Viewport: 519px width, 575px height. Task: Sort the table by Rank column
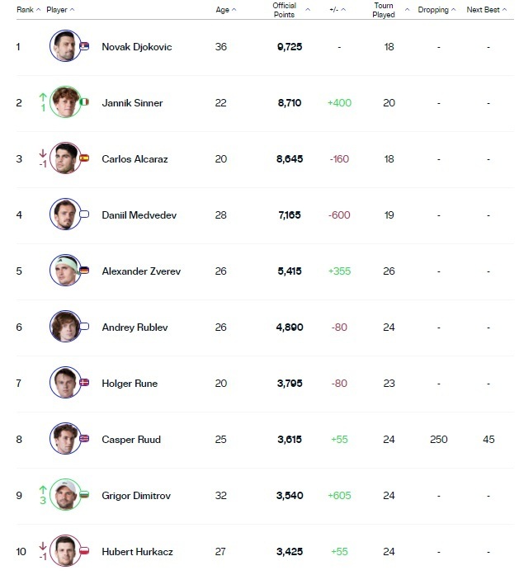(28, 10)
